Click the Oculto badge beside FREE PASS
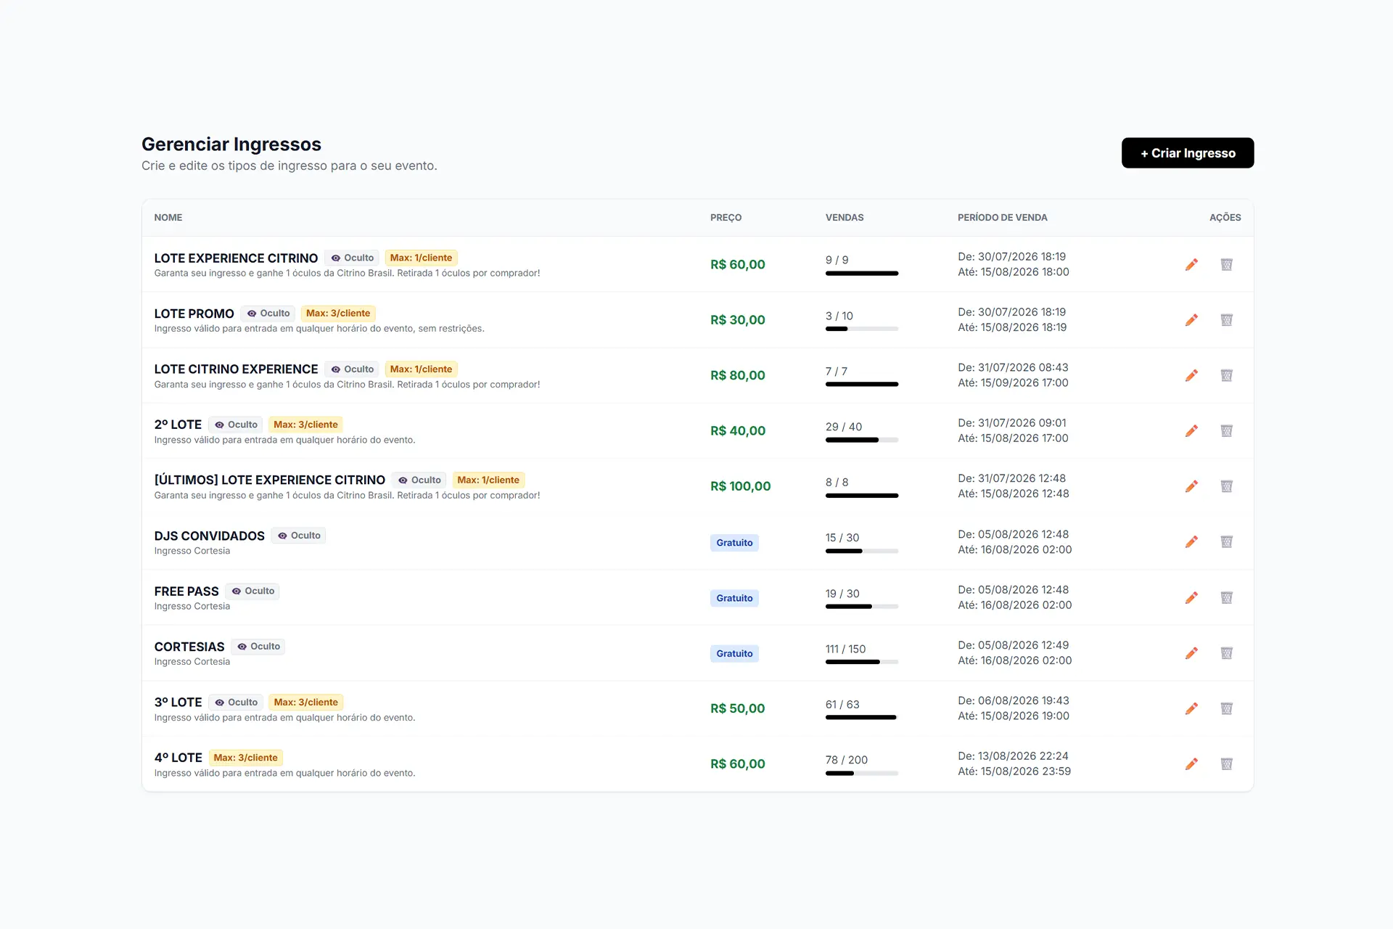The image size is (1393, 929). 252,591
